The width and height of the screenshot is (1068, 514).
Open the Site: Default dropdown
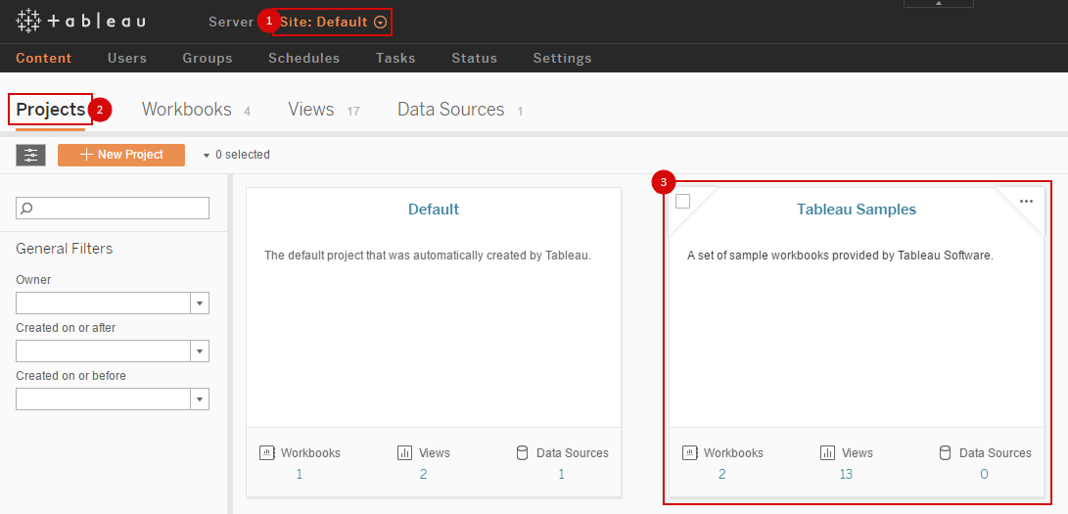coord(334,22)
